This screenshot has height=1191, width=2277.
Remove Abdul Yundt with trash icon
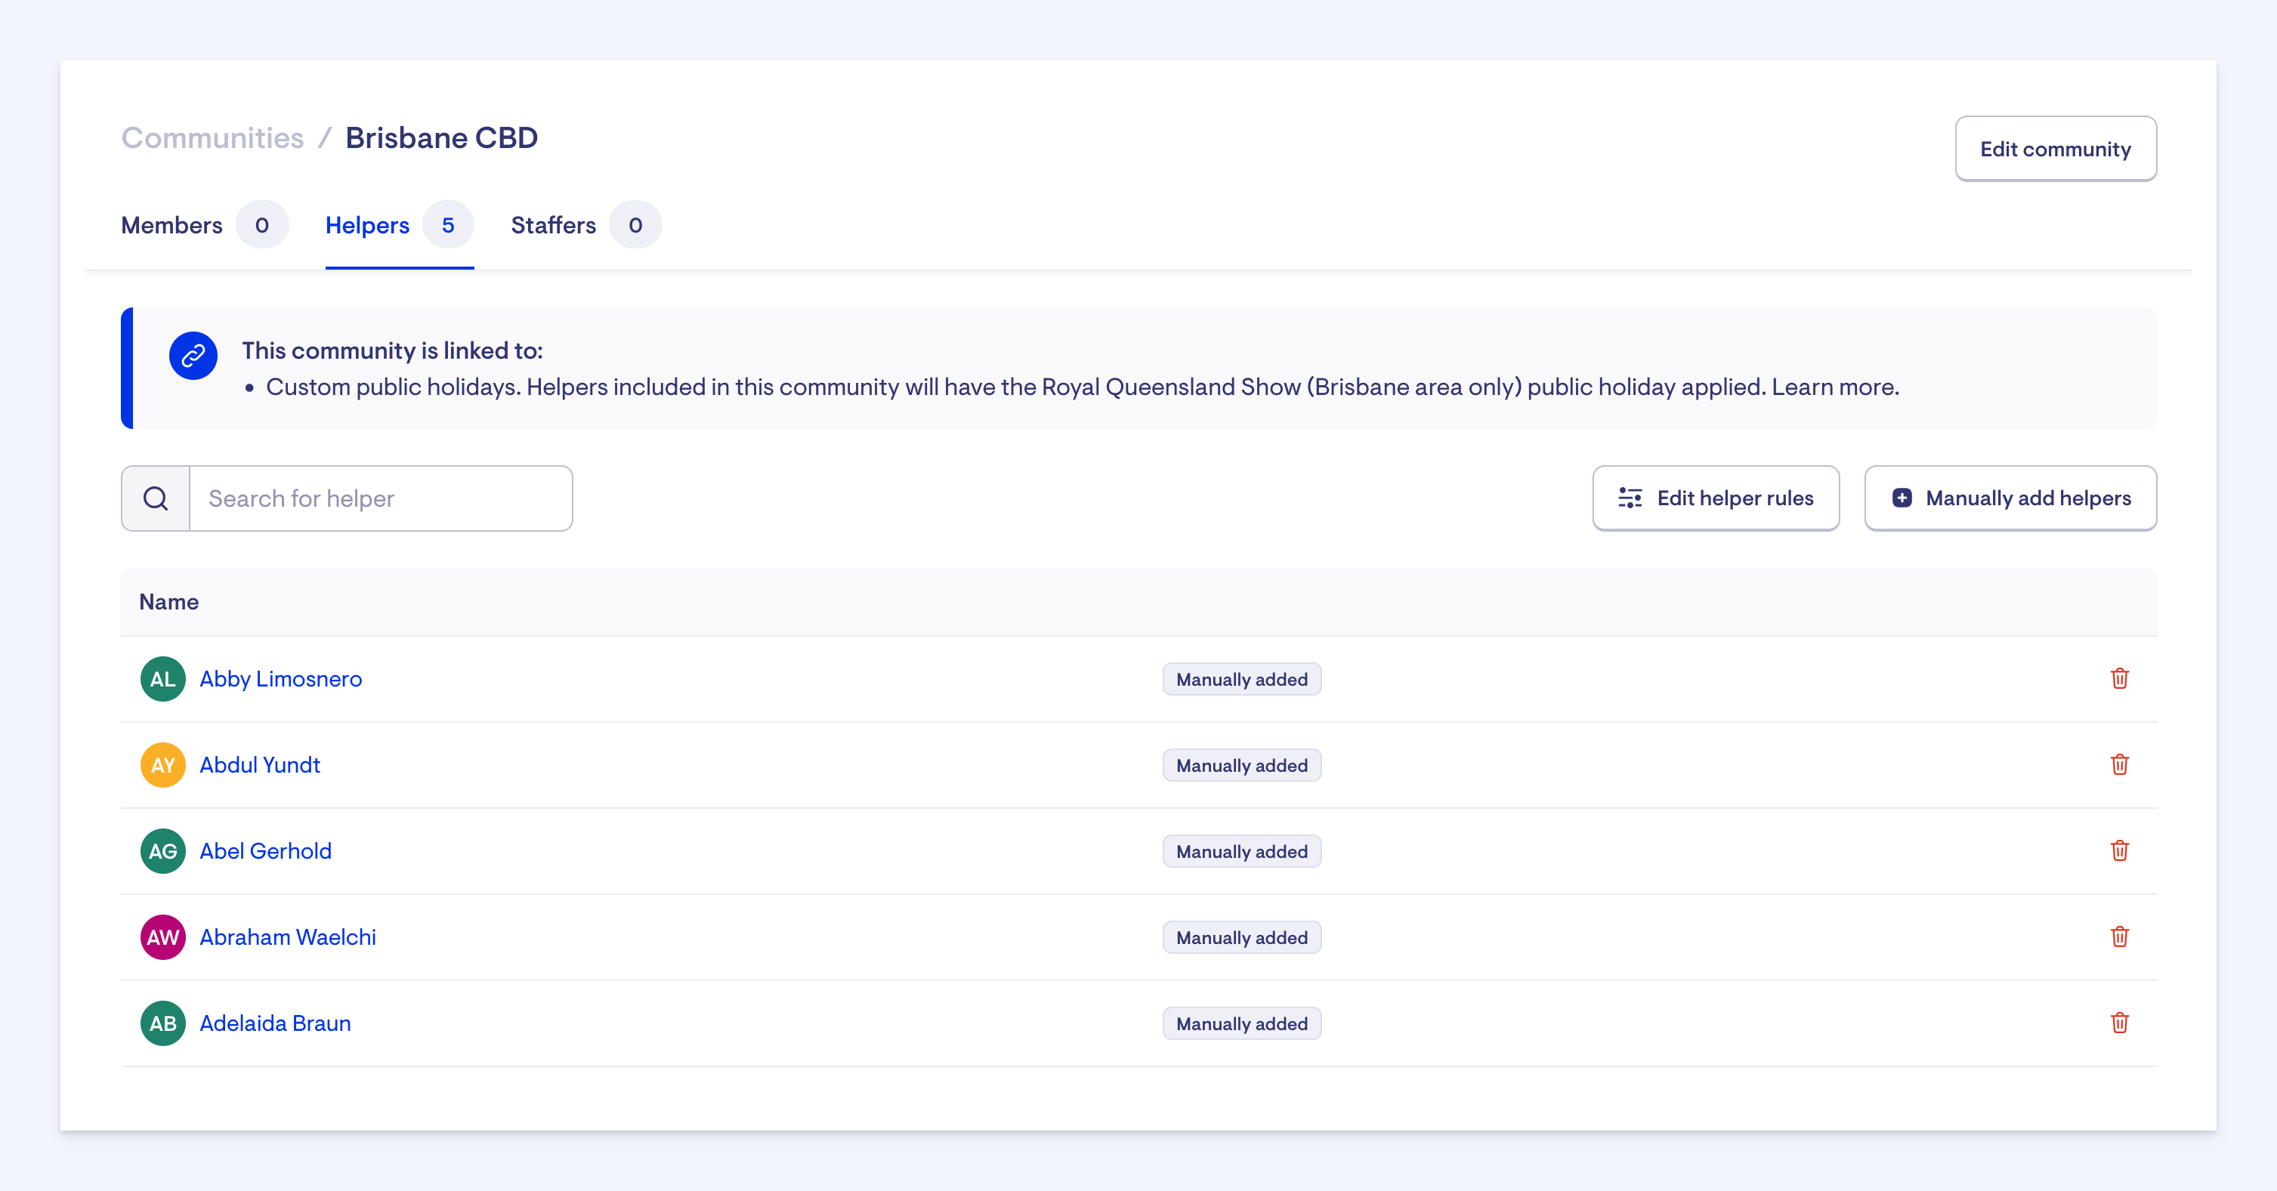coord(2119,764)
